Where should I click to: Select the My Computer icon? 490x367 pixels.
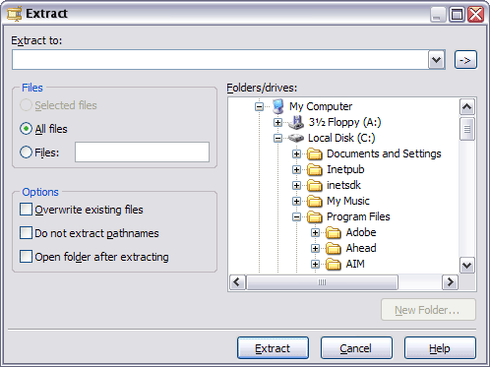pyautogui.click(x=278, y=106)
